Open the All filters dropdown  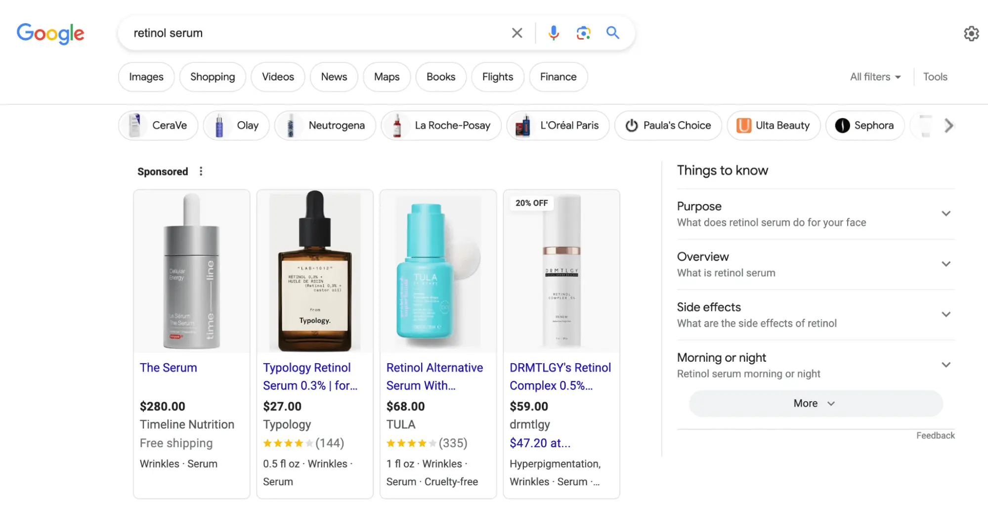coord(875,77)
